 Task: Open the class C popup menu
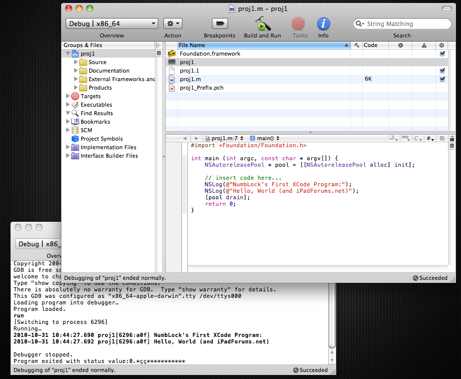(x=418, y=138)
